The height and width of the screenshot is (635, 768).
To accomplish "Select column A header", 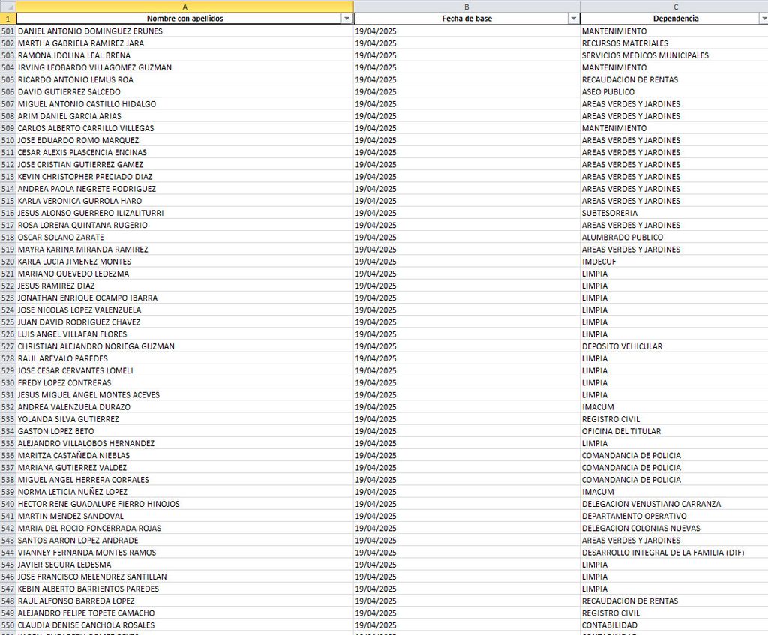I will pos(184,7).
